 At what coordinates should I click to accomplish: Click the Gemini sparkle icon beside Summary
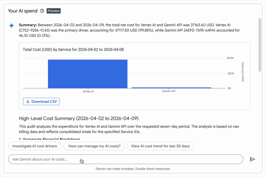(11, 25)
